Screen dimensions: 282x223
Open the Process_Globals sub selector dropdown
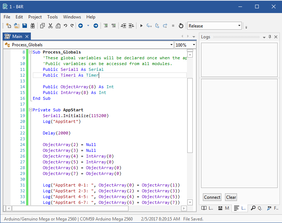(171, 45)
